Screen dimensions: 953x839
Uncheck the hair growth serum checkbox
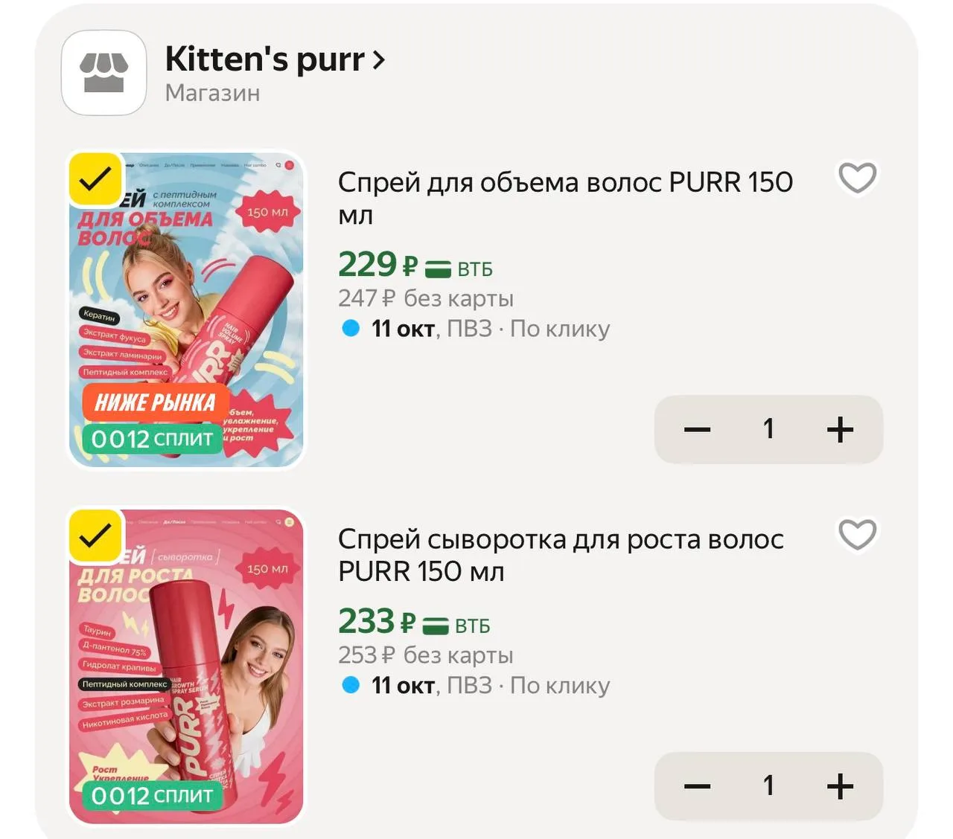pos(95,536)
